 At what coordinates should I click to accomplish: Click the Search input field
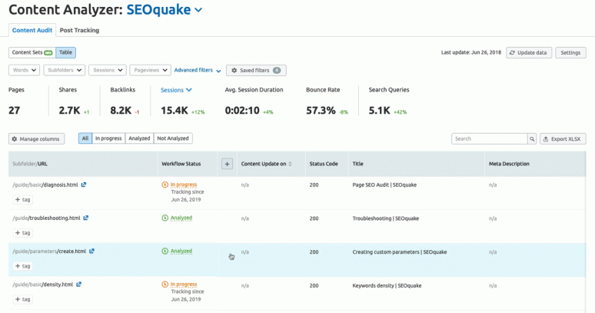coord(490,139)
